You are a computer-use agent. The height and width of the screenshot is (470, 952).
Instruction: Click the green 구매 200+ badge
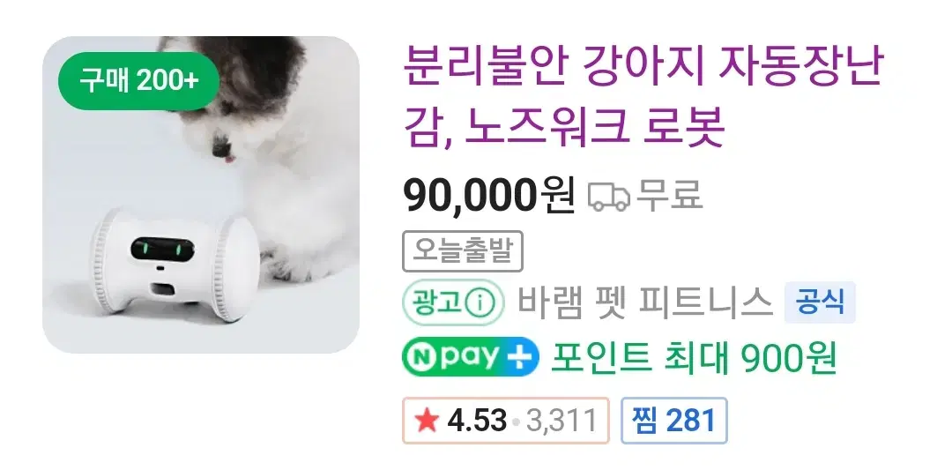point(138,82)
